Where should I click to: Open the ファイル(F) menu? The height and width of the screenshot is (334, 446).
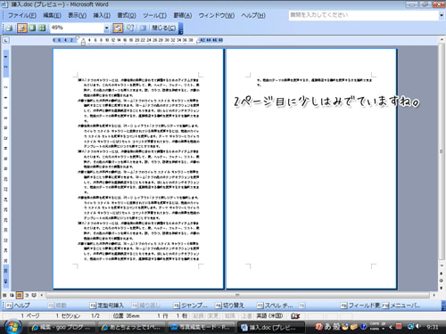(22, 15)
